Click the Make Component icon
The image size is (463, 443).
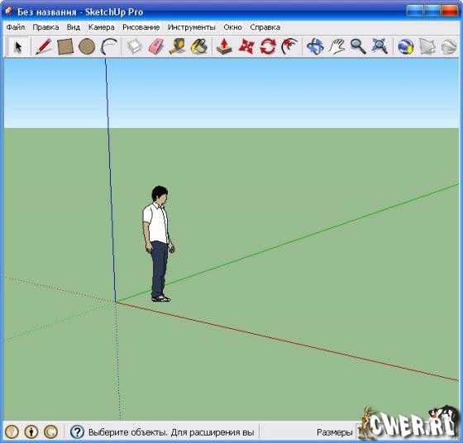point(134,46)
